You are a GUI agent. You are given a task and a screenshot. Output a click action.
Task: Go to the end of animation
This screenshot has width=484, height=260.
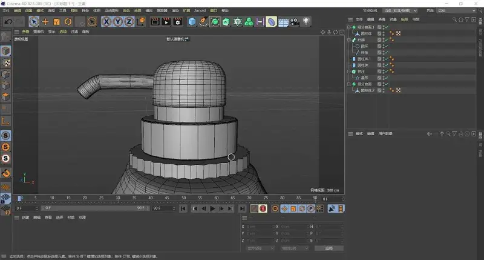click(243, 208)
